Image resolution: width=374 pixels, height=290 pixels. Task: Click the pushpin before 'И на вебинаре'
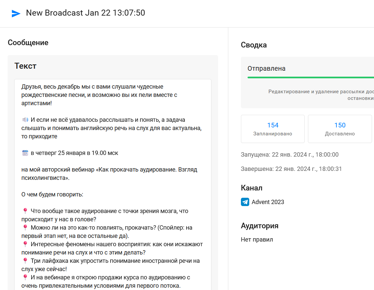[25, 277]
